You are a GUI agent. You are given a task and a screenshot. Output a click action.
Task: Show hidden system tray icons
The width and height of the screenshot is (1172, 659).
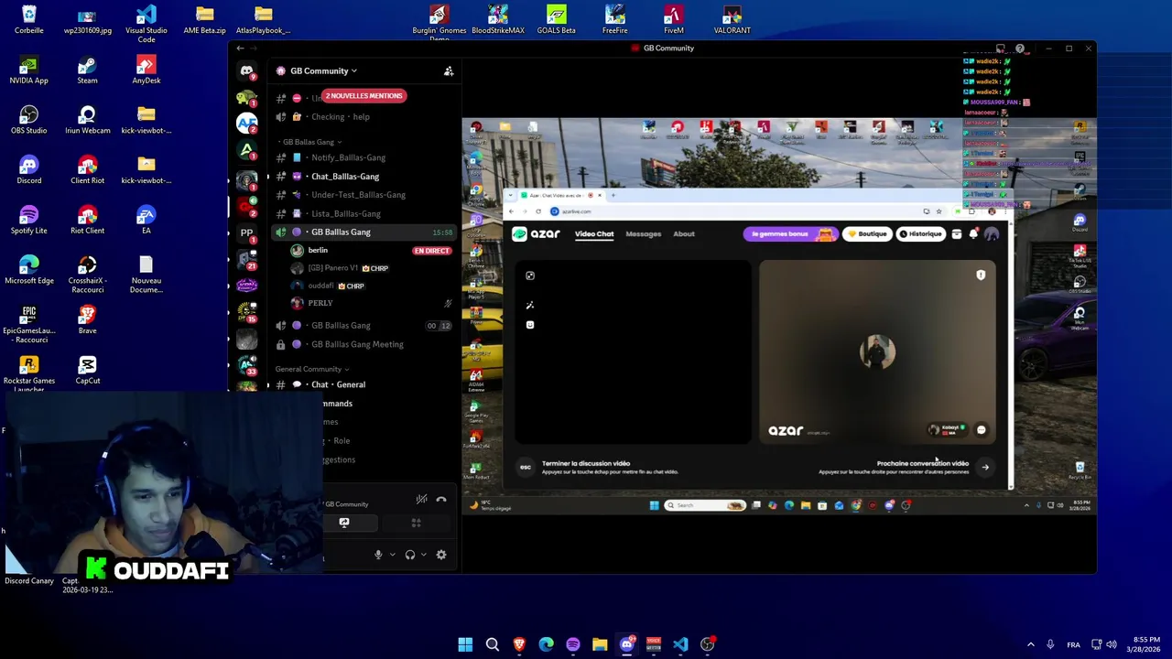tap(1030, 644)
